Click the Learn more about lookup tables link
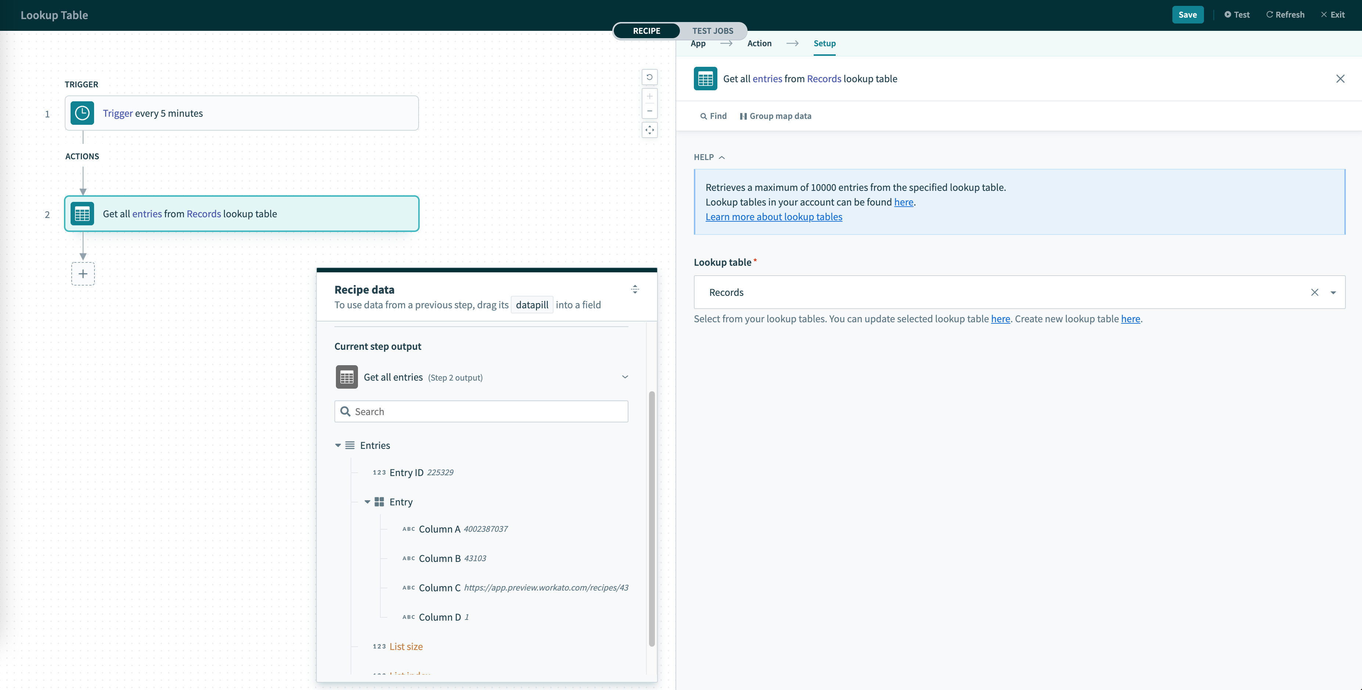Viewport: 1362px width, 690px height. (x=774, y=217)
